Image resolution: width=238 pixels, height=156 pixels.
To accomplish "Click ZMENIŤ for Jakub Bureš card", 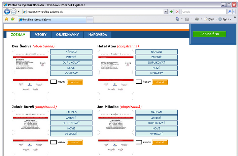I will click(71, 118).
